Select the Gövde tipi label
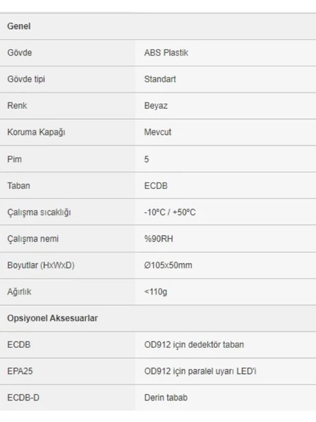The height and width of the screenshot is (422, 316). tap(26, 79)
